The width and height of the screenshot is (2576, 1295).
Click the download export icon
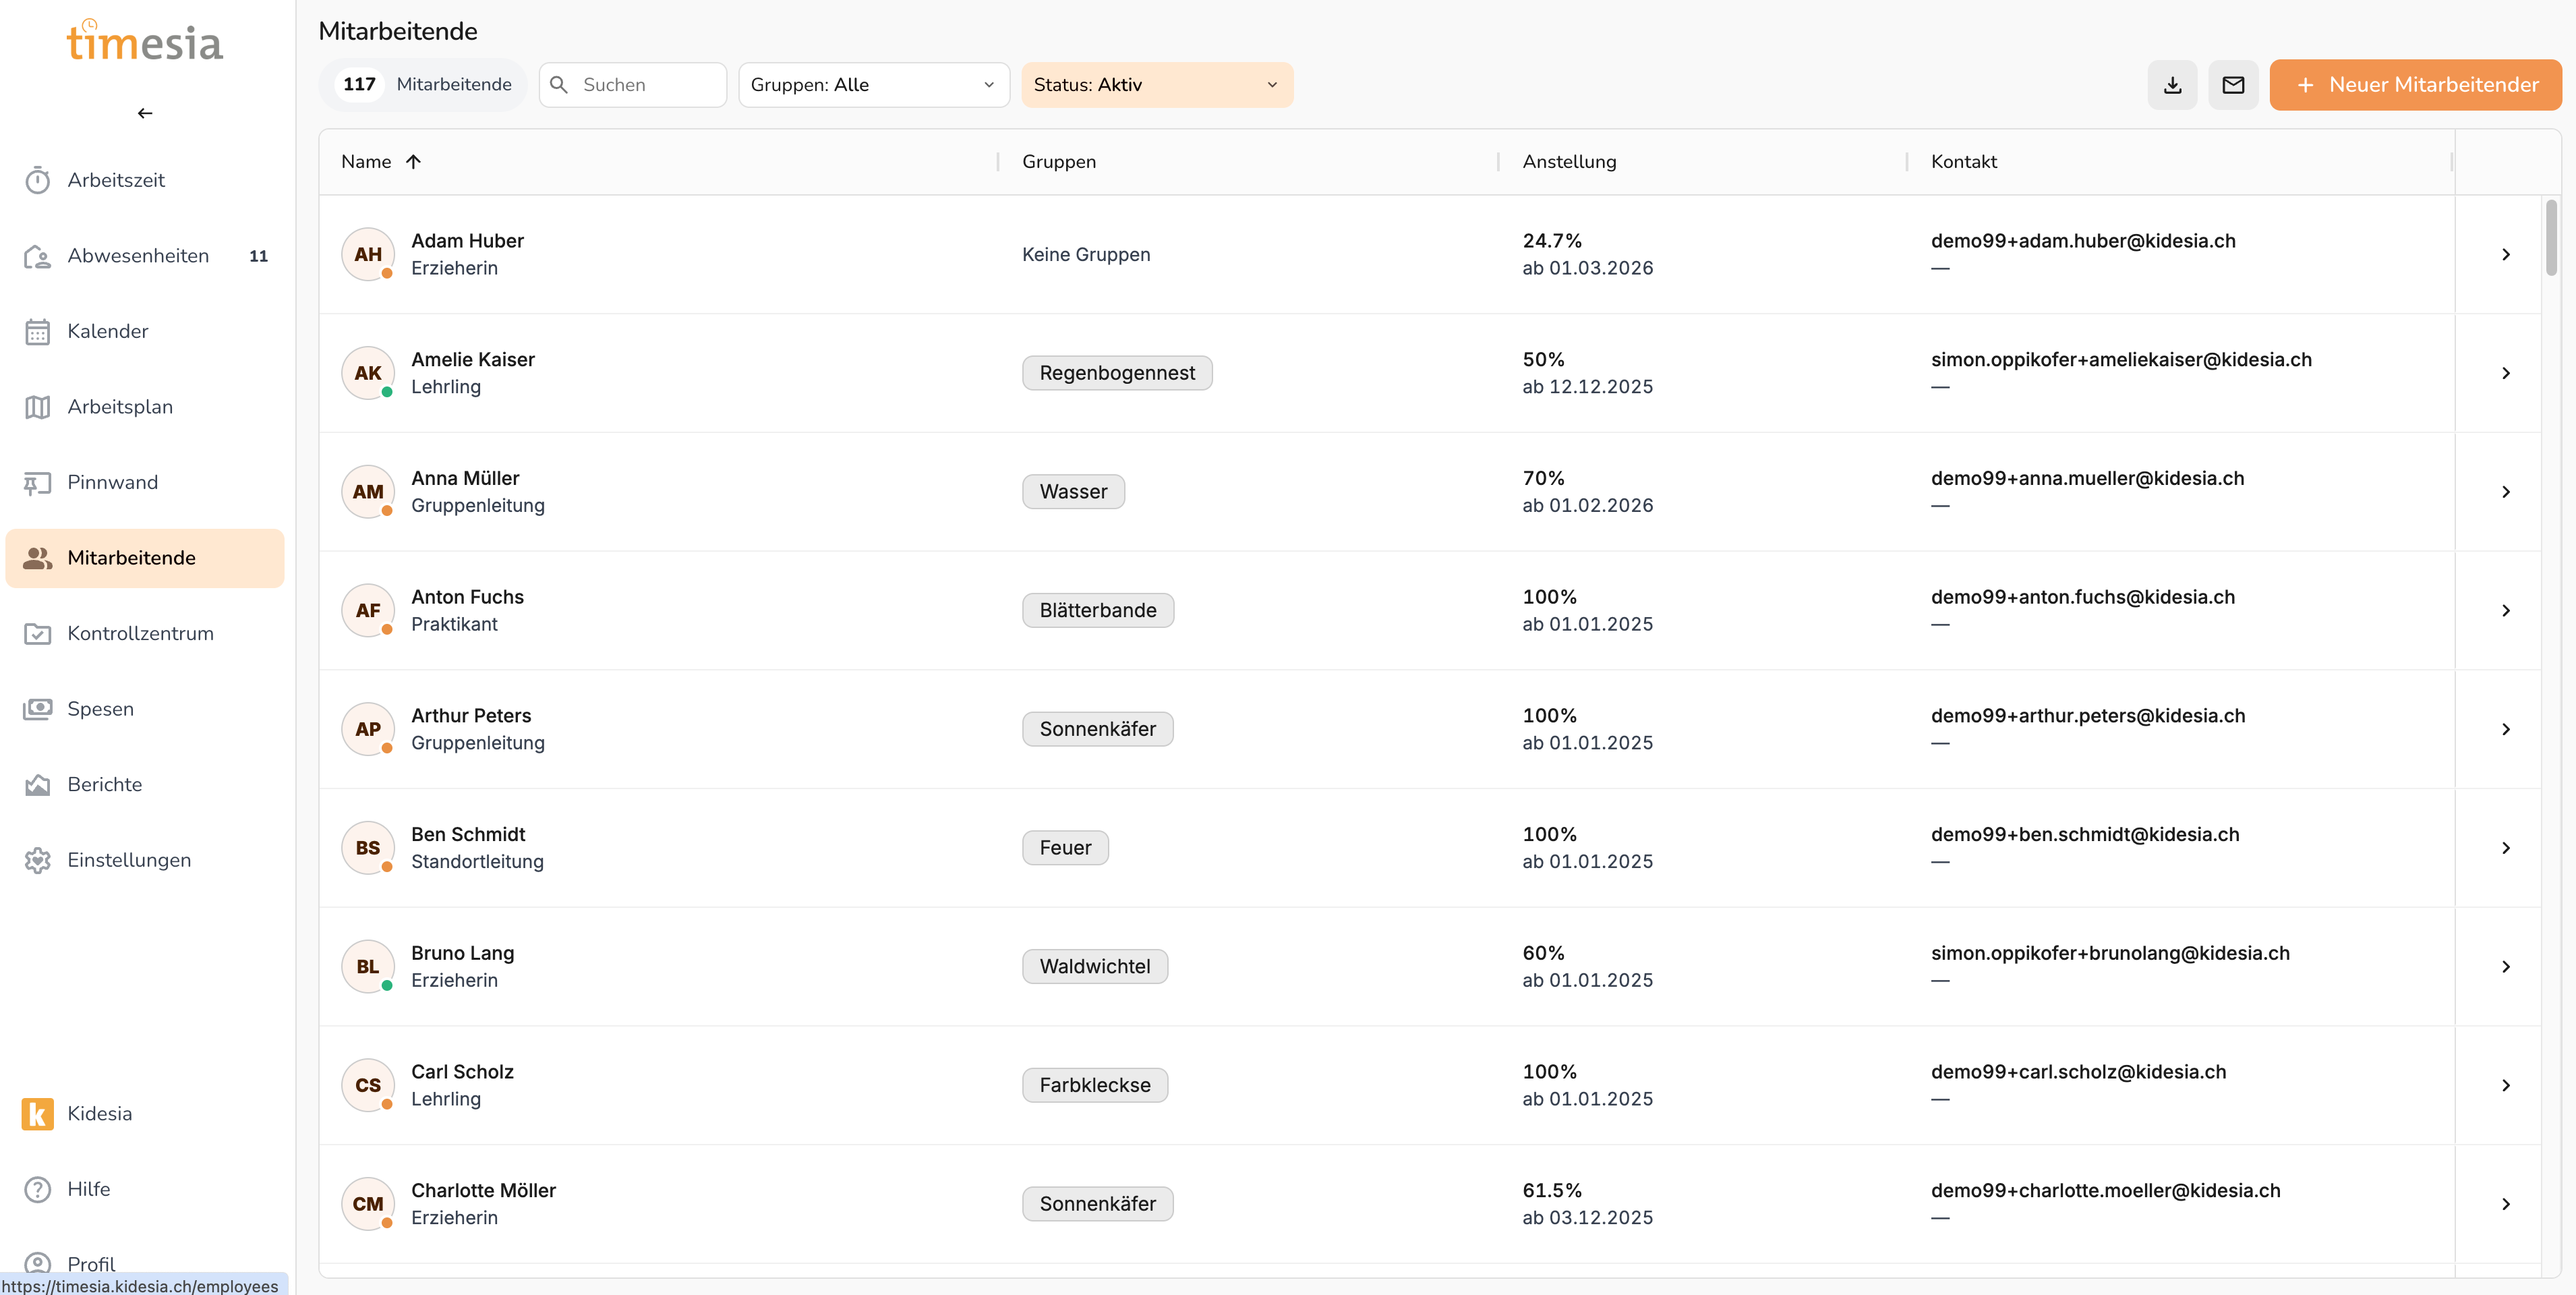click(x=2172, y=85)
